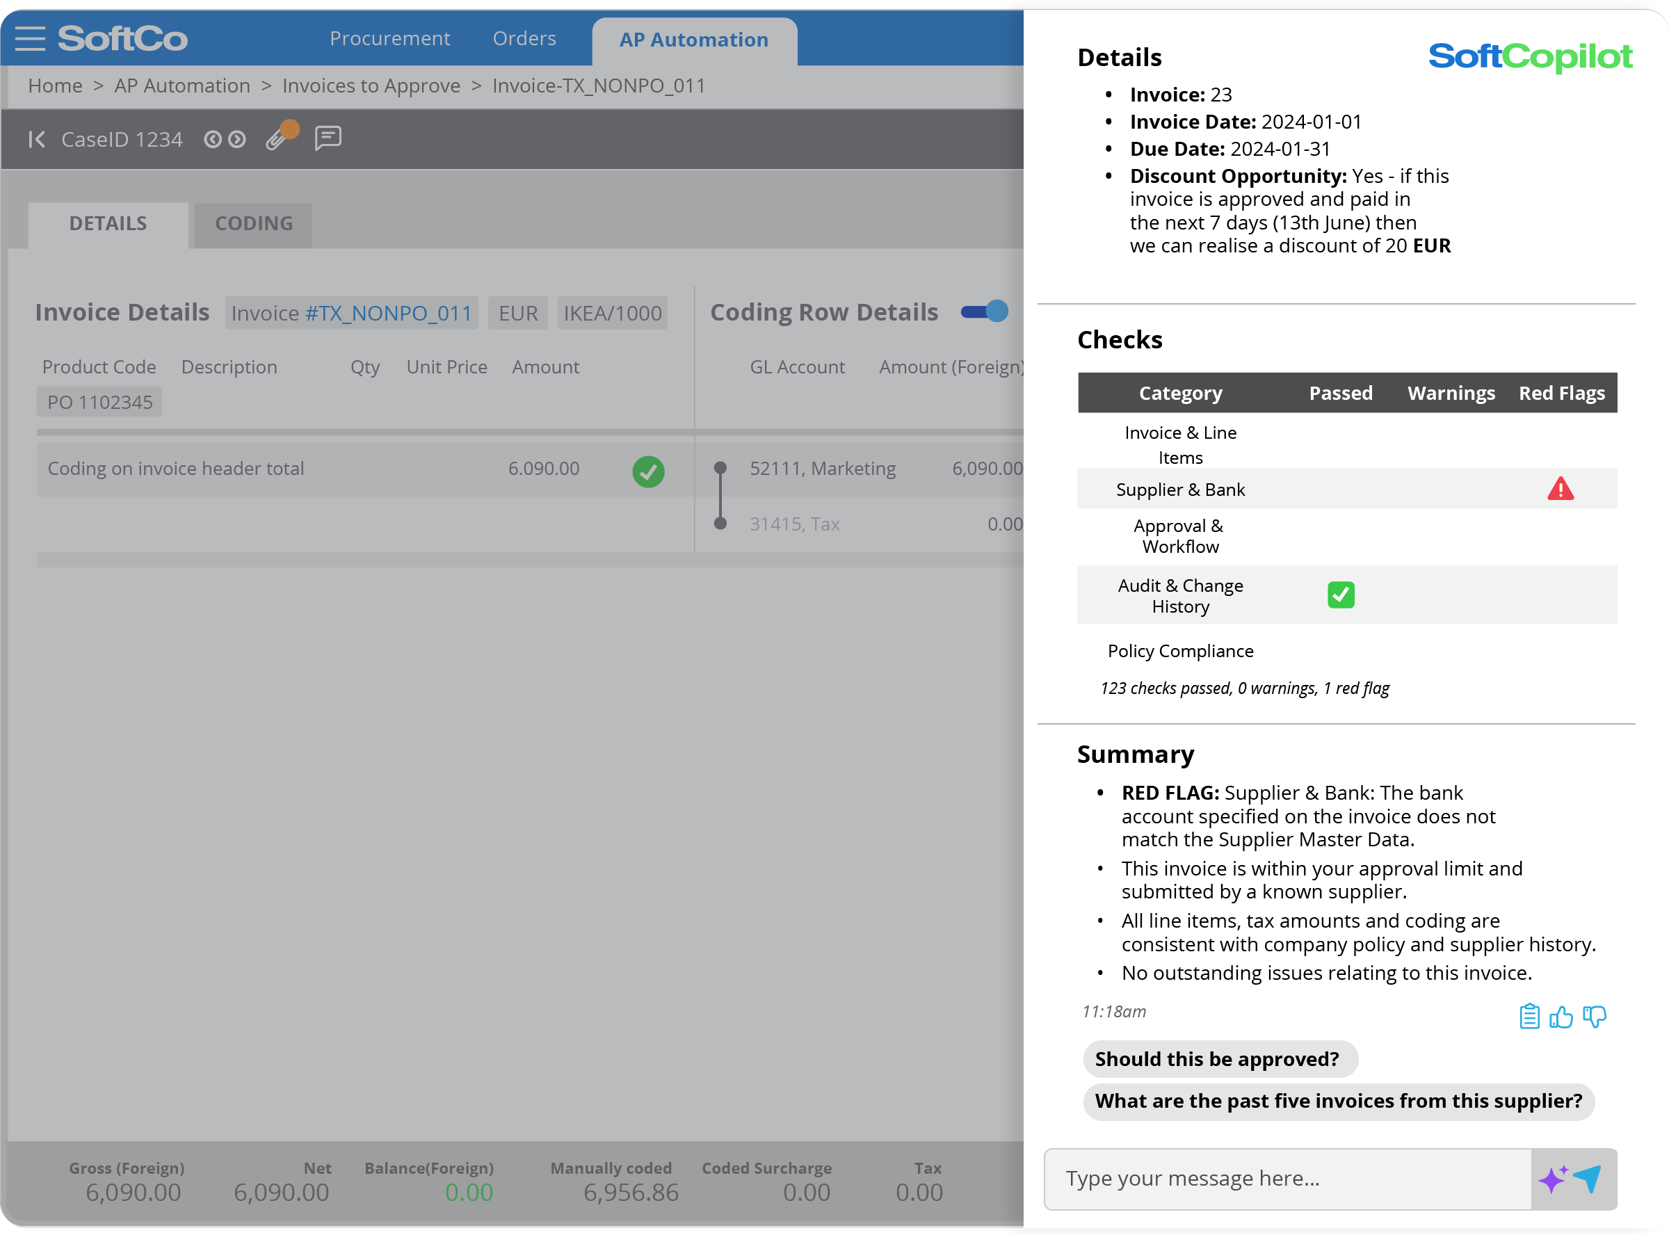
Task: Go to next case circle arrow
Action: tap(237, 139)
